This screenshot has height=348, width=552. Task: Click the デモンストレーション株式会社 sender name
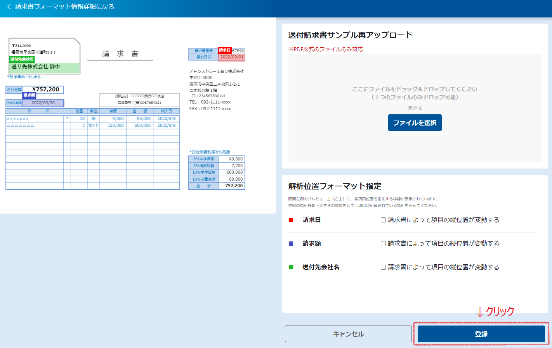coord(217,71)
